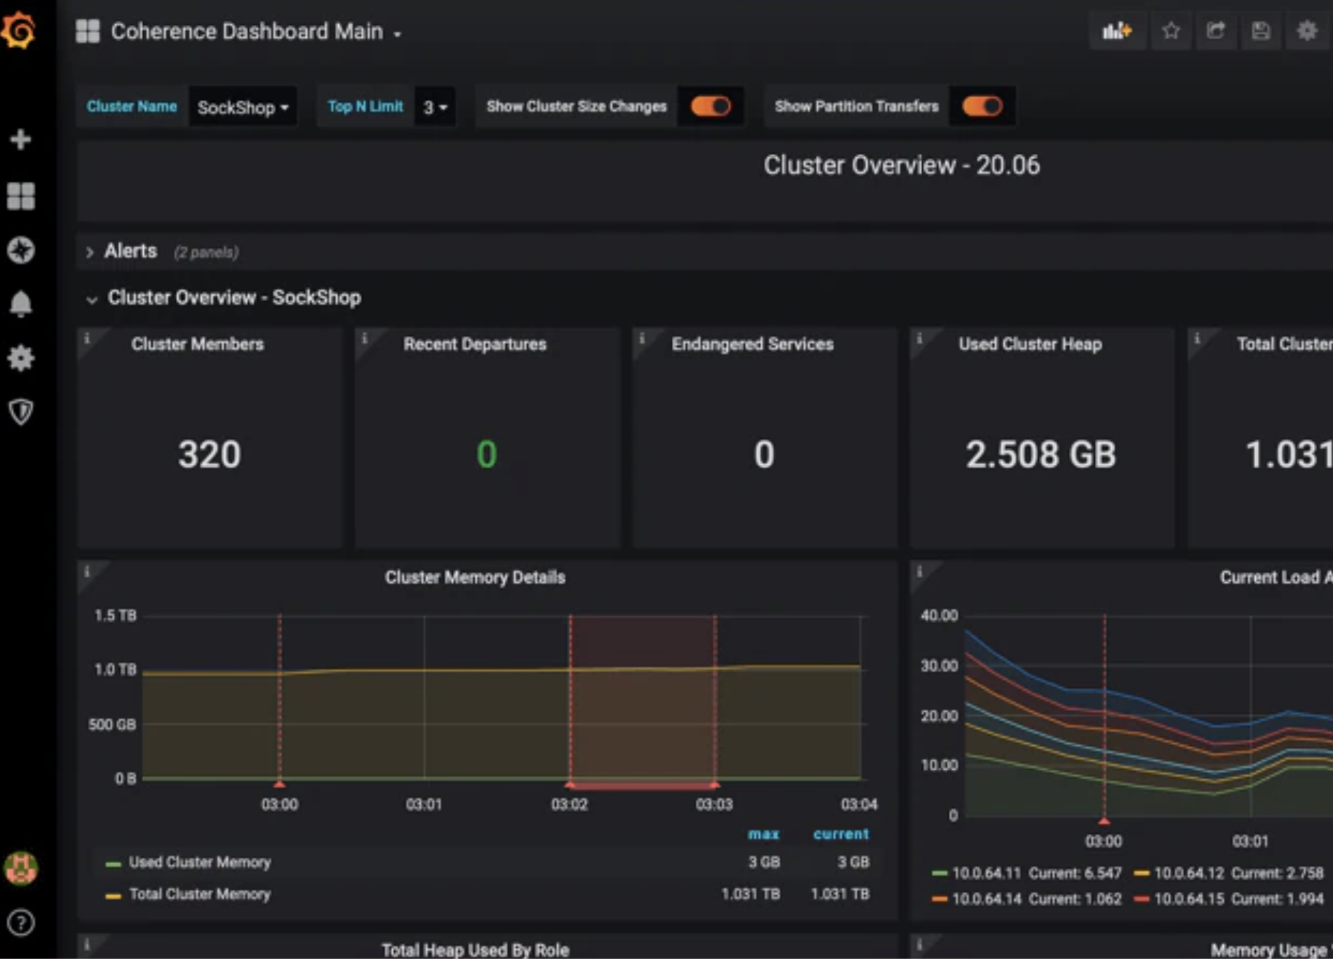Toggle Show Partition Transfers switch
The height and width of the screenshot is (959, 1333).
coord(982,106)
